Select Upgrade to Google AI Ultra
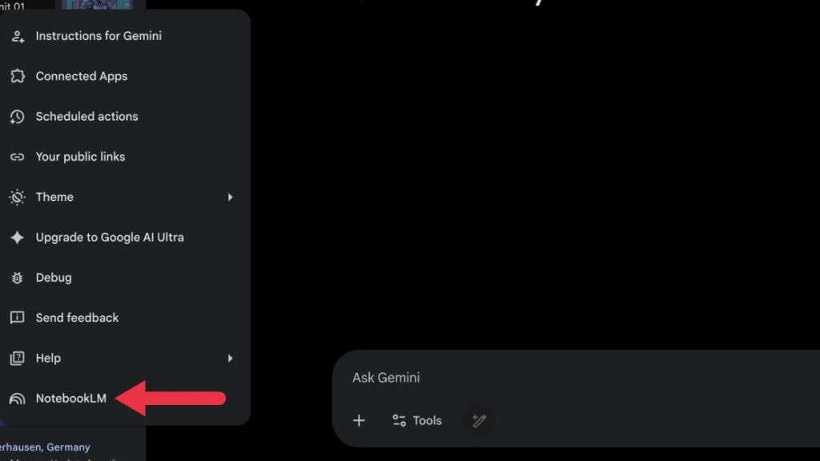820x461 pixels. (x=109, y=237)
